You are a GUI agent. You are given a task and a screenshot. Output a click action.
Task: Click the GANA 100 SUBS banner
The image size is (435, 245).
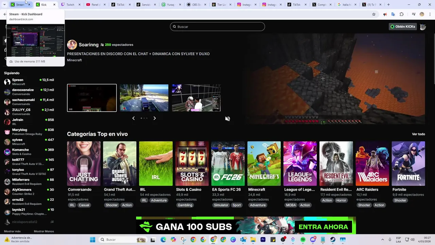coord(246,226)
